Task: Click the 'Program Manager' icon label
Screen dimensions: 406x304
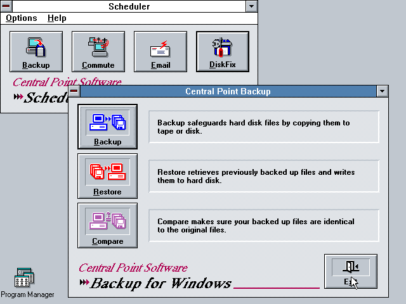Action: [x=27, y=294]
